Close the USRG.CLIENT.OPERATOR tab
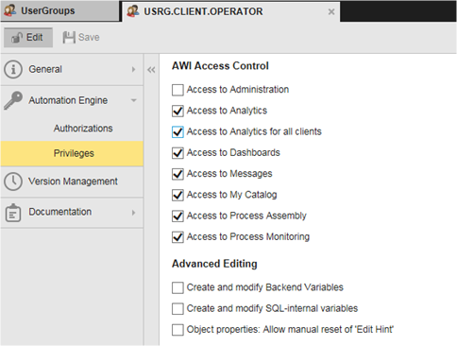457x346 pixels. [x=331, y=11]
